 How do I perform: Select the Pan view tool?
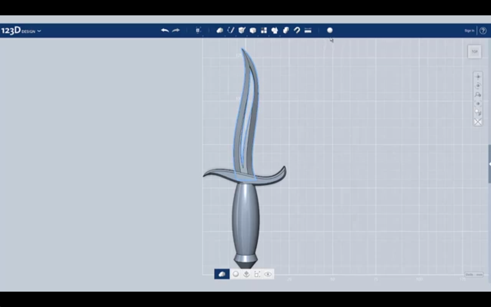[478, 77]
